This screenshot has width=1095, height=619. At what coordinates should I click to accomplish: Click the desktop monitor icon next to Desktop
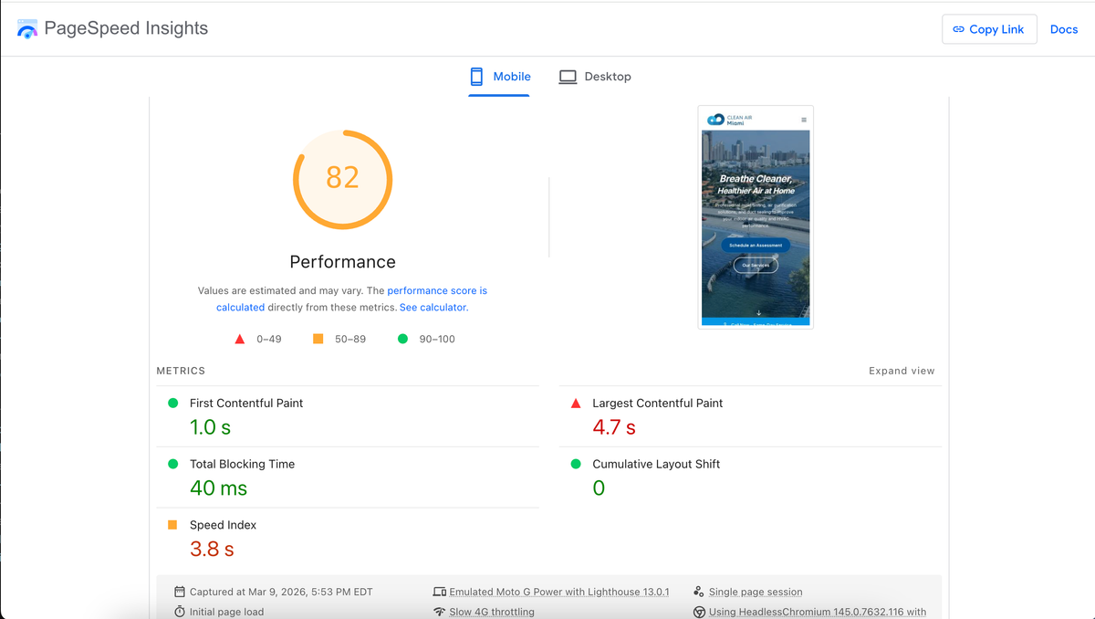coord(568,77)
